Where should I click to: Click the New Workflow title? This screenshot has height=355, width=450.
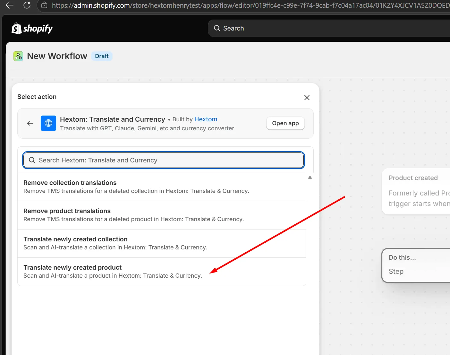point(57,56)
